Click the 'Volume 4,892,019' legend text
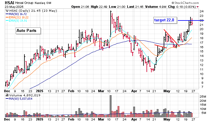Image resolution: width=211 pixels, height=122 pixels. (25, 95)
